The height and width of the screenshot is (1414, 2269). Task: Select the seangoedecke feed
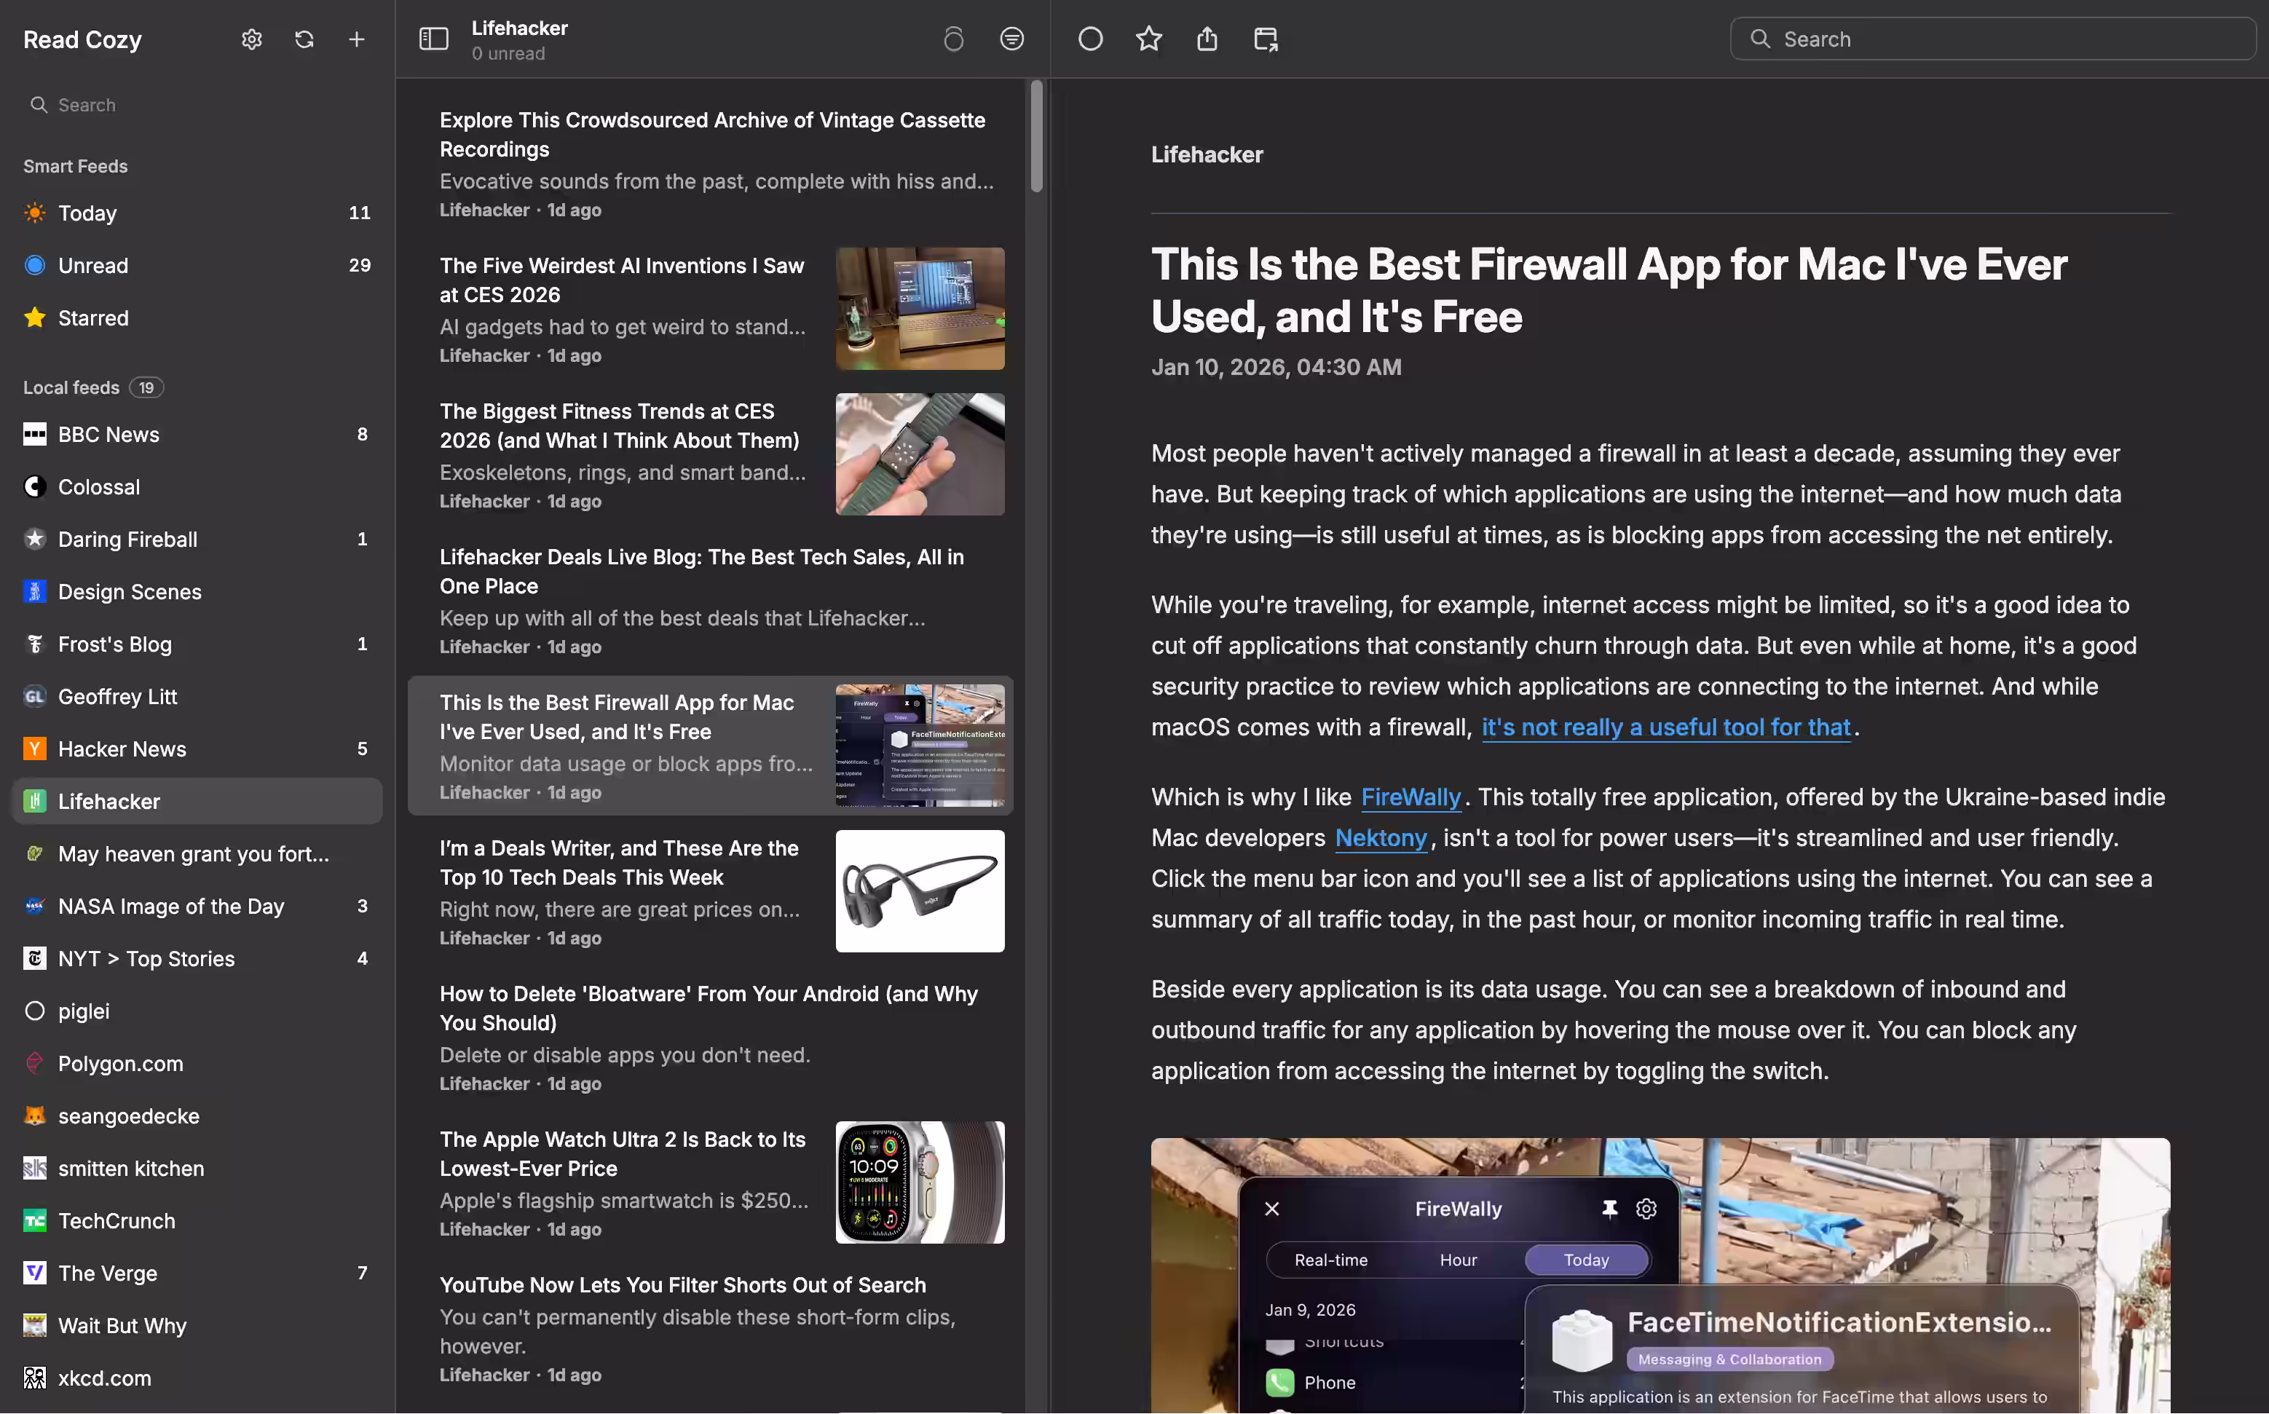tap(197, 1115)
